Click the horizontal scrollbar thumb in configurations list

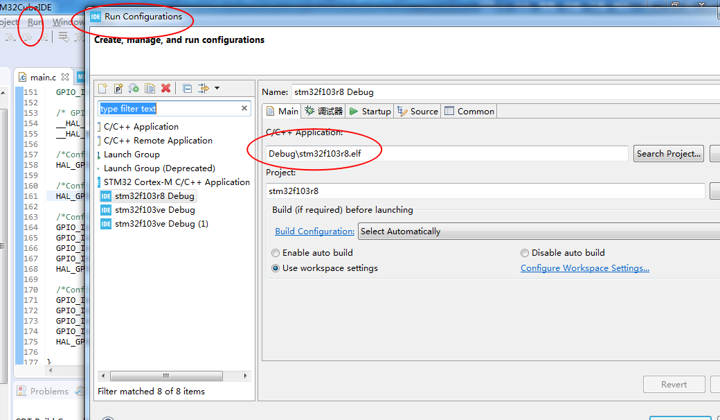coord(166,376)
